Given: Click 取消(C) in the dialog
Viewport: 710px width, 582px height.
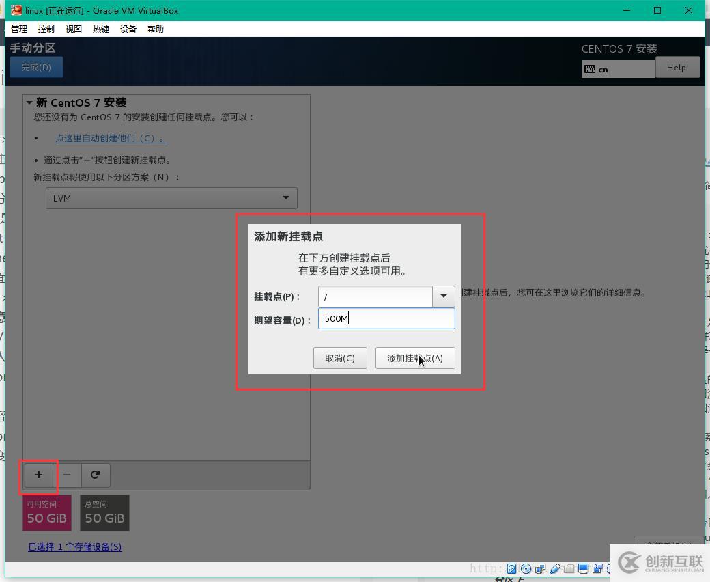Looking at the screenshot, I should 340,358.
